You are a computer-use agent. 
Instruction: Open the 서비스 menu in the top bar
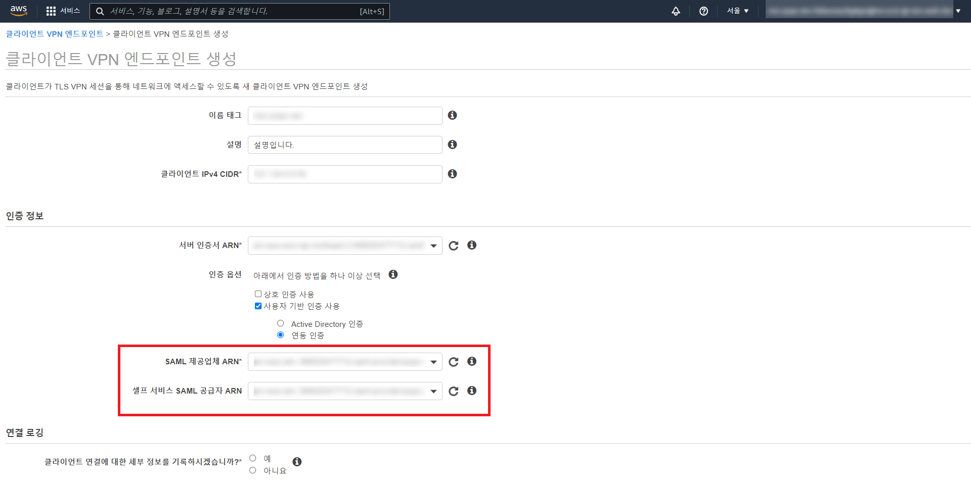[63, 11]
